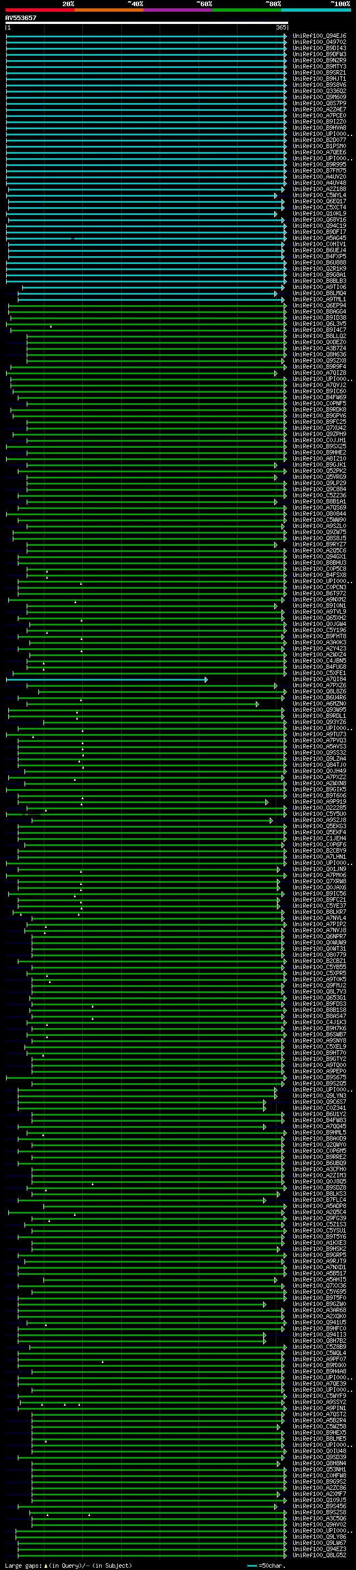The width and height of the screenshot is (356, 1570).
Task: Select the UniRef100_B7FM75 label
Action: pos(319,170)
